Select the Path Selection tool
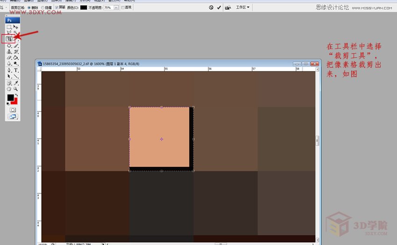 click(x=9, y=76)
